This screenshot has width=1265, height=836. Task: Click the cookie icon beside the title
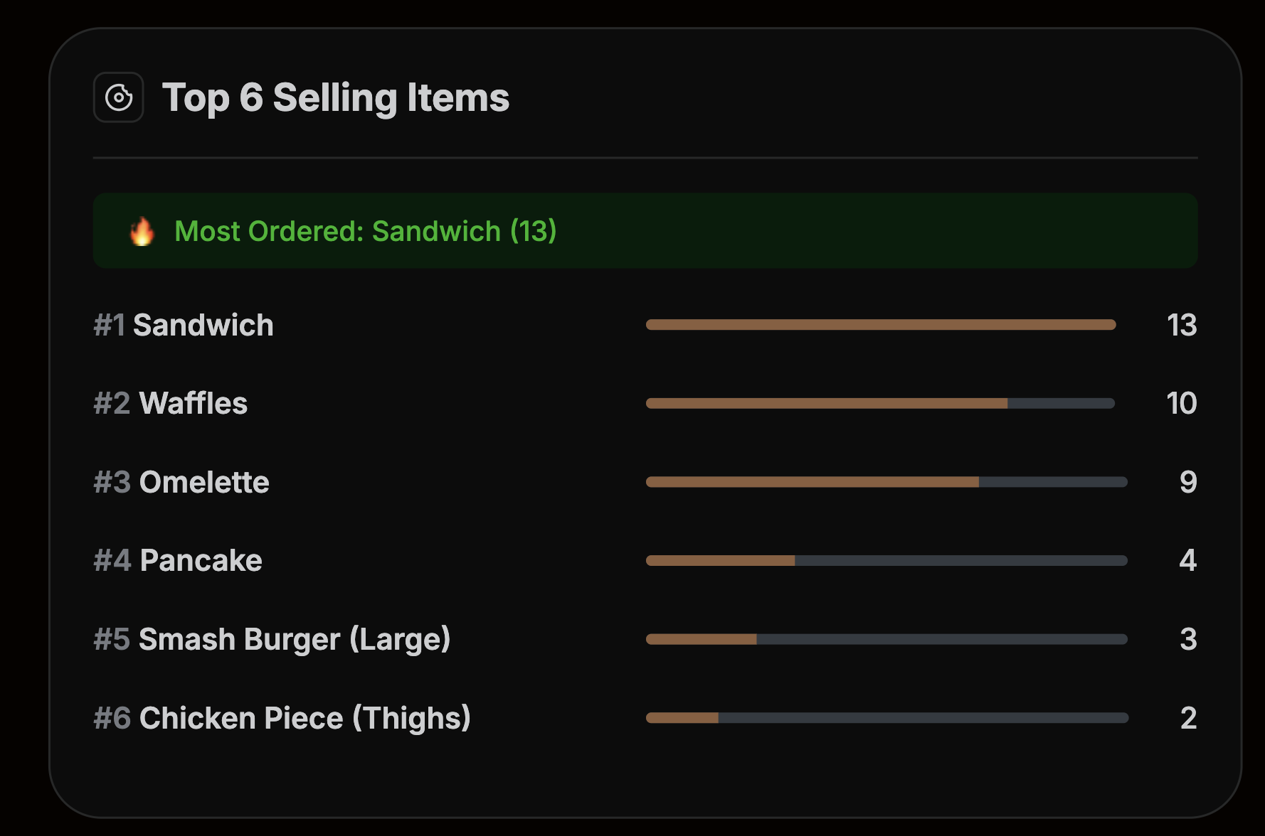click(x=119, y=97)
